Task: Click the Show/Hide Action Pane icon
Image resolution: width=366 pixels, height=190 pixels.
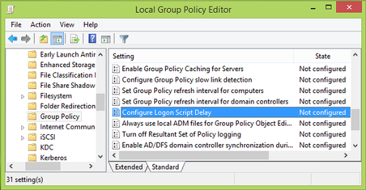Action: point(106,38)
